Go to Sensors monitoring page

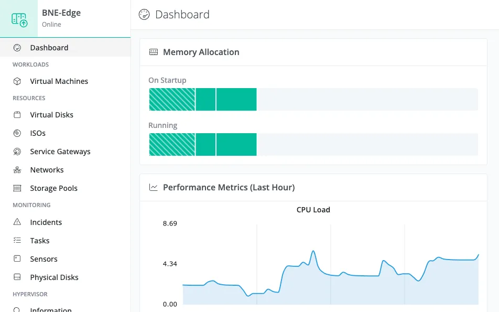point(65,259)
